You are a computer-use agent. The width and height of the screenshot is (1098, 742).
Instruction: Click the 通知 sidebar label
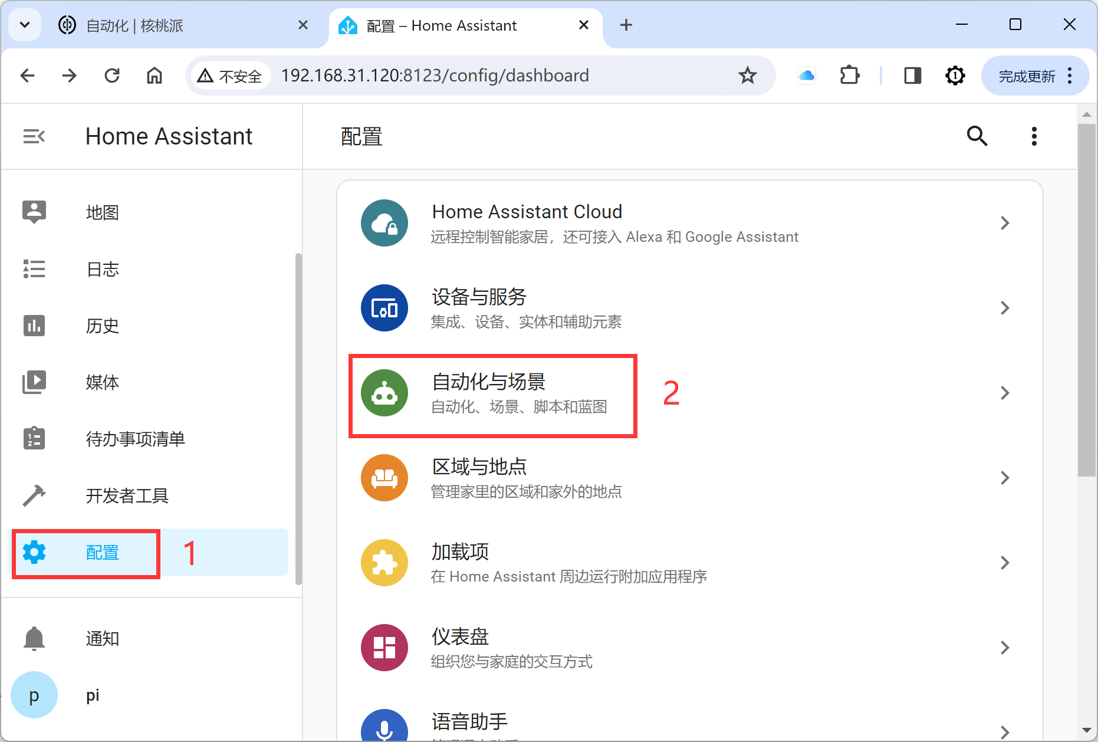(102, 638)
